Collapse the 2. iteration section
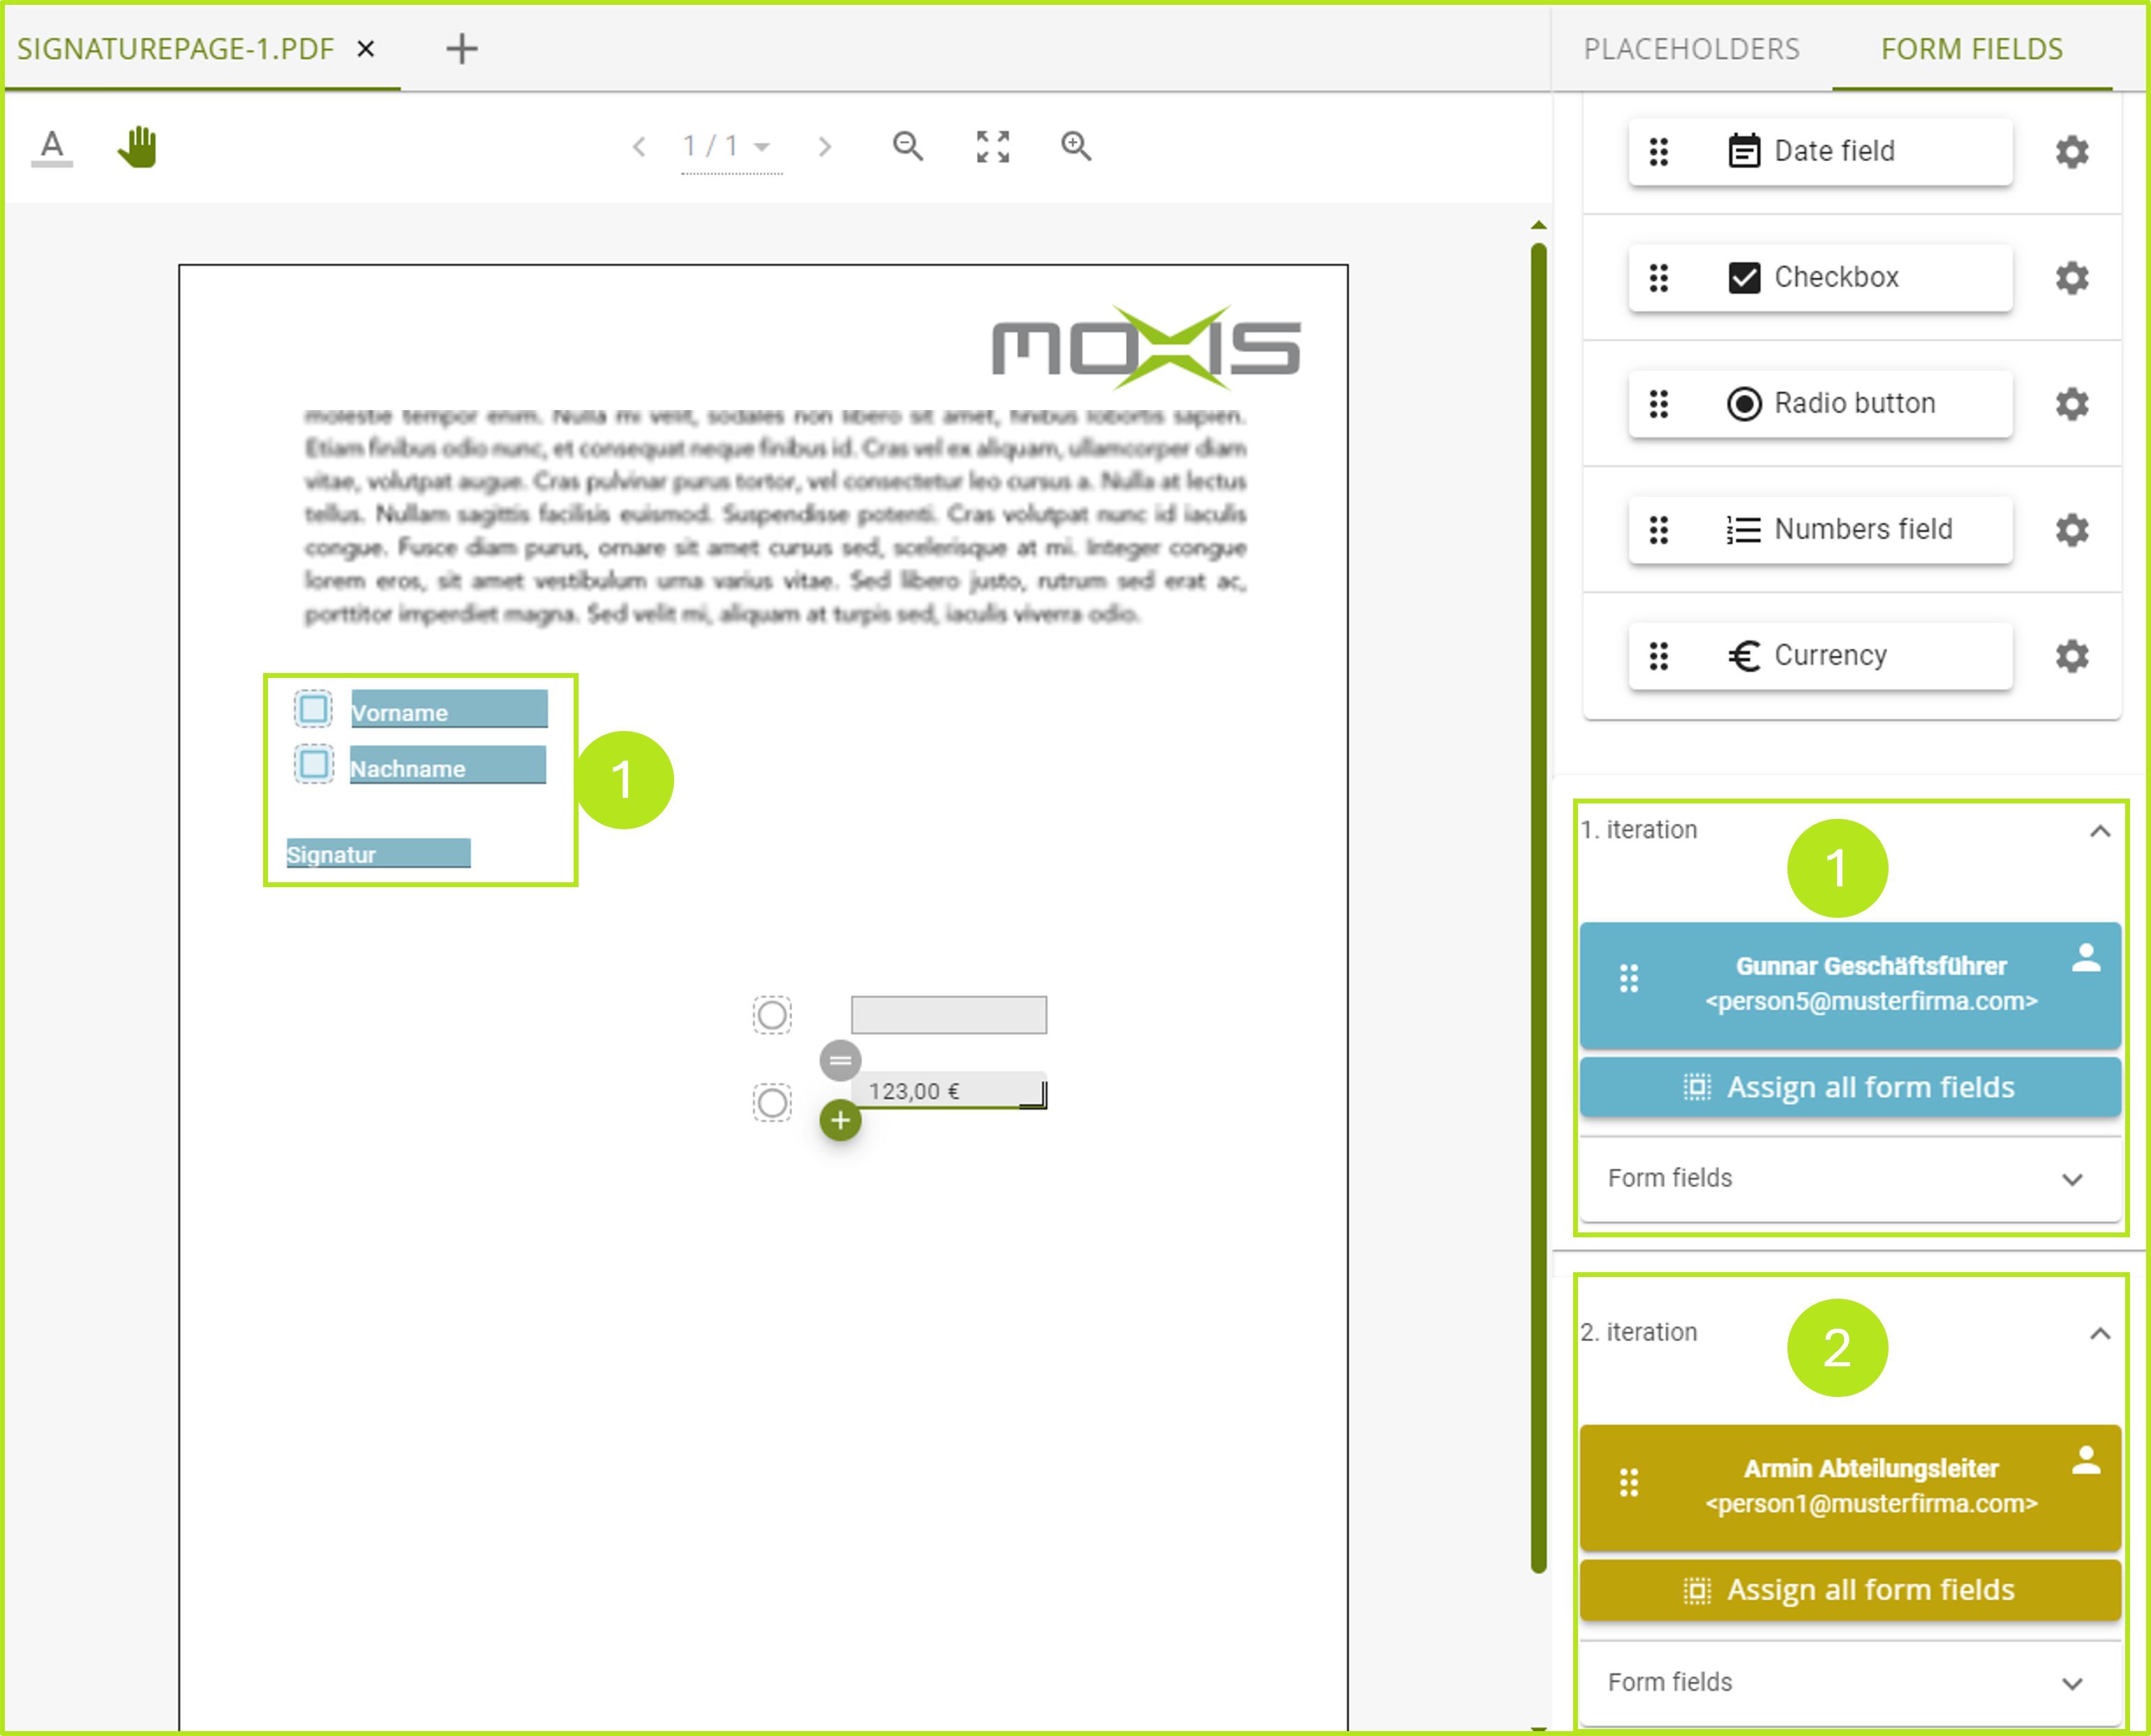 tap(2100, 1333)
